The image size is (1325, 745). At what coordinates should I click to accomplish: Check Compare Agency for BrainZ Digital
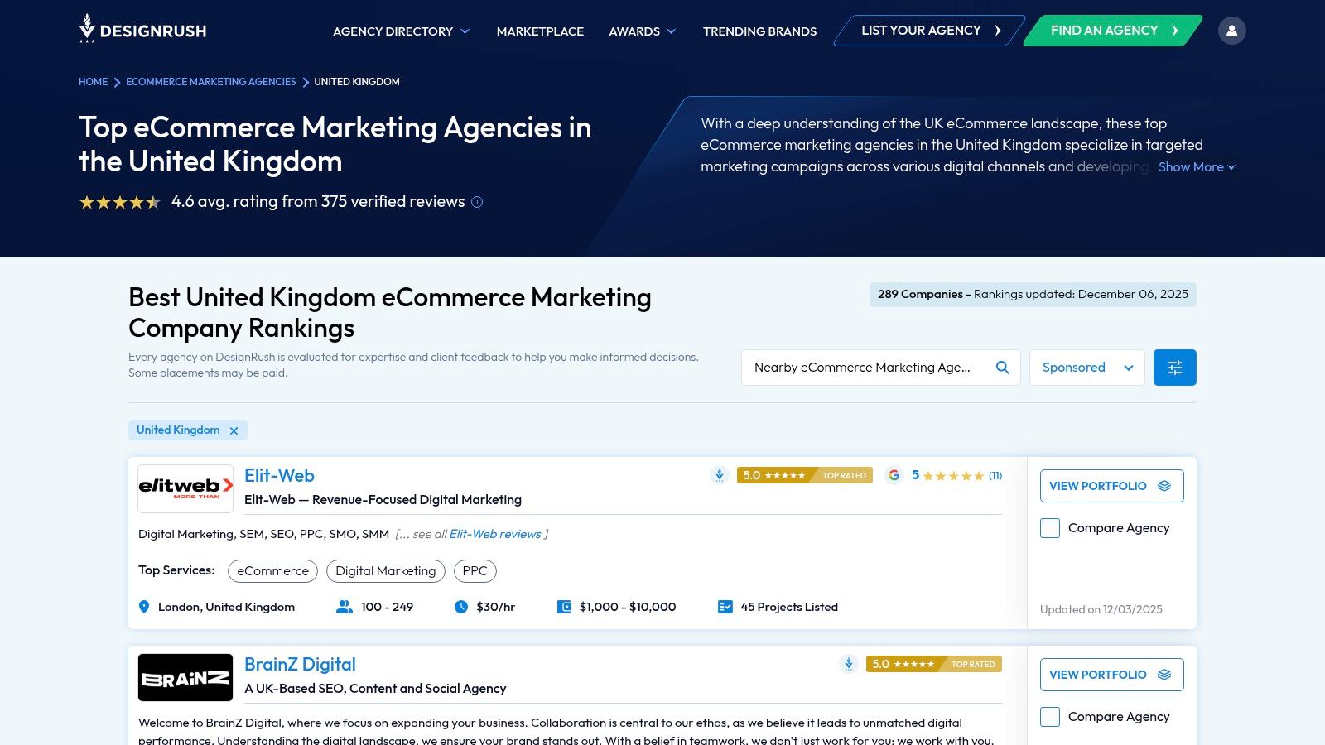(x=1050, y=717)
